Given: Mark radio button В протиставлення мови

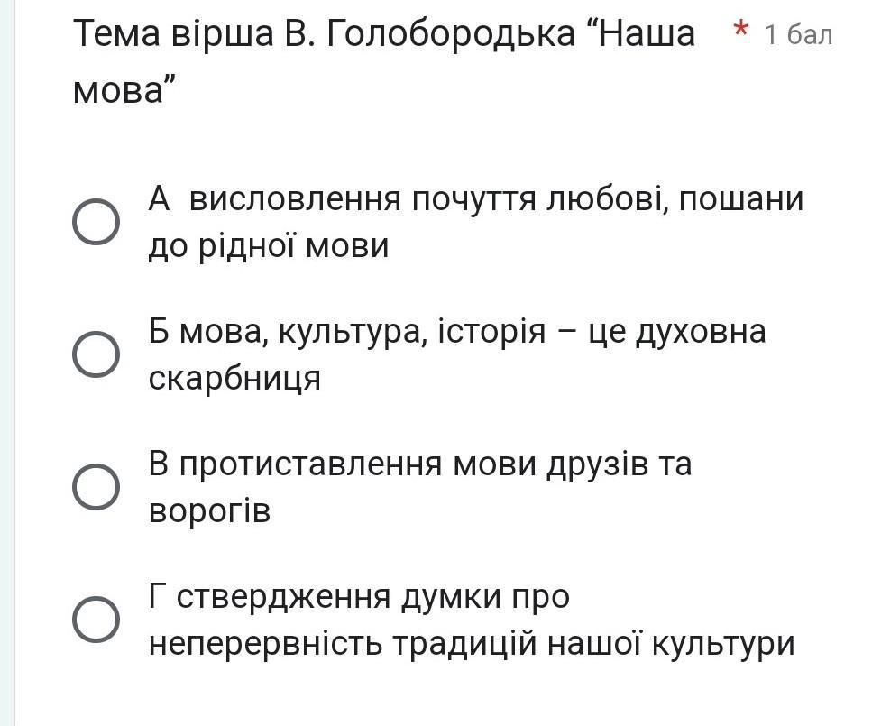Looking at the screenshot, I should coord(96,488).
